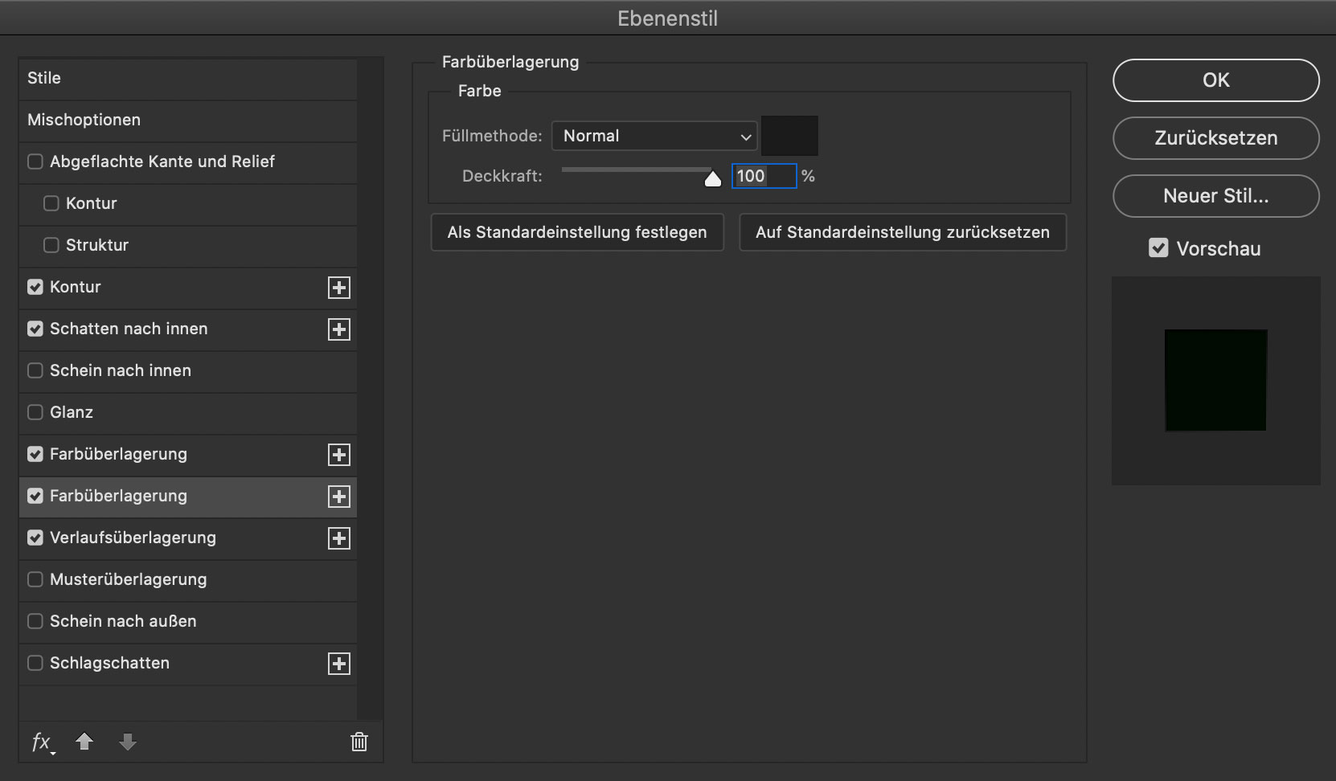Click the Deckkraft percentage input field

tap(763, 176)
